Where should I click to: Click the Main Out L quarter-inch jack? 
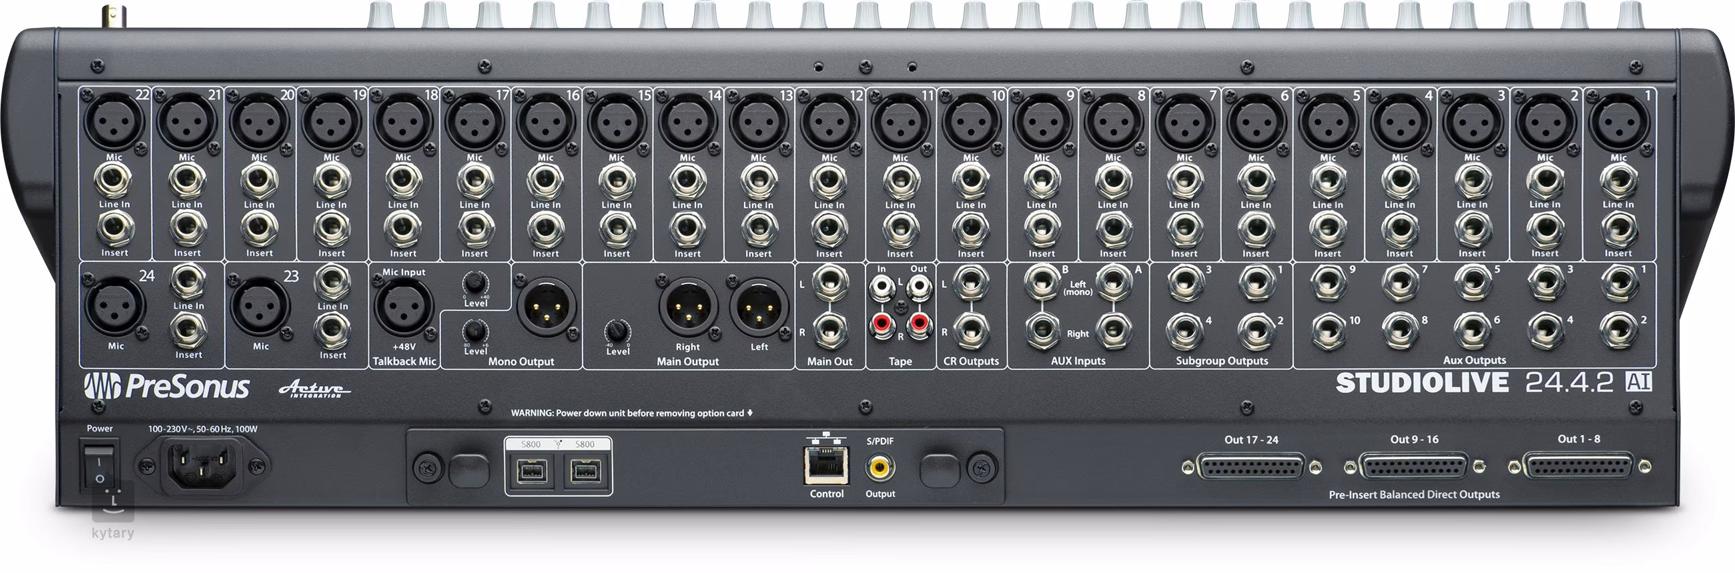(x=829, y=282)
